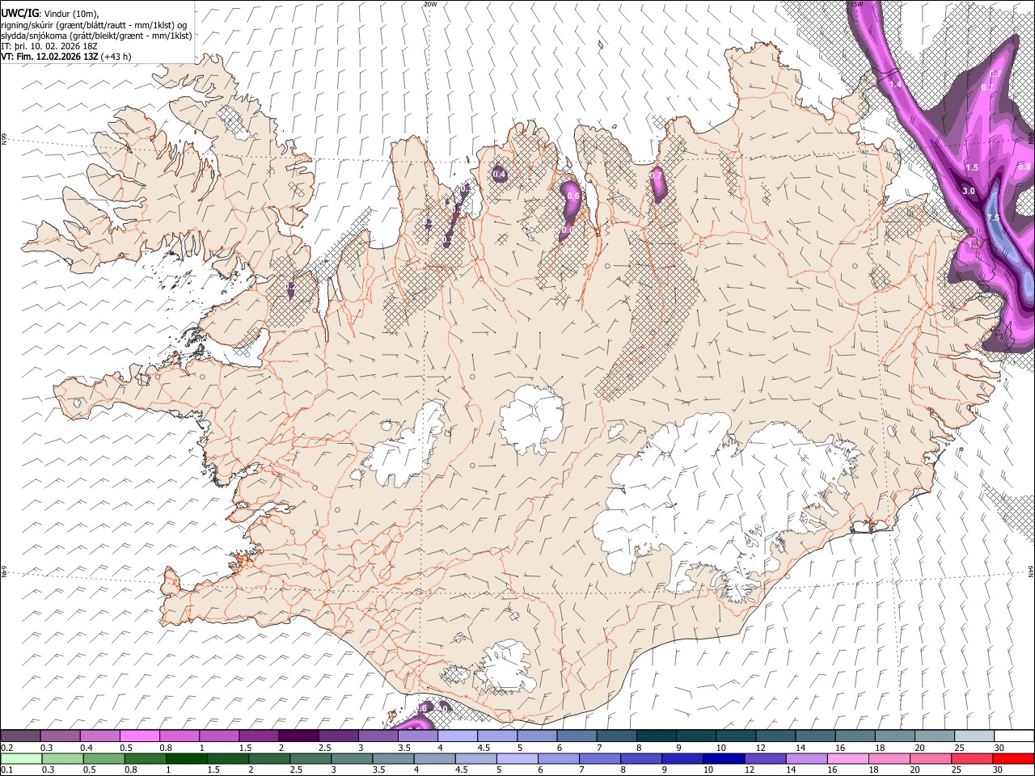Click the 'UWC/IG: Vindur (10m)' title text

point(50,14)
